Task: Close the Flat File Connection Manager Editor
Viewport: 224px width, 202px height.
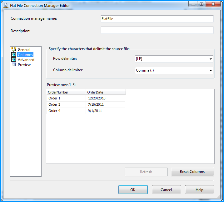Action: click(x=213, y=4)
